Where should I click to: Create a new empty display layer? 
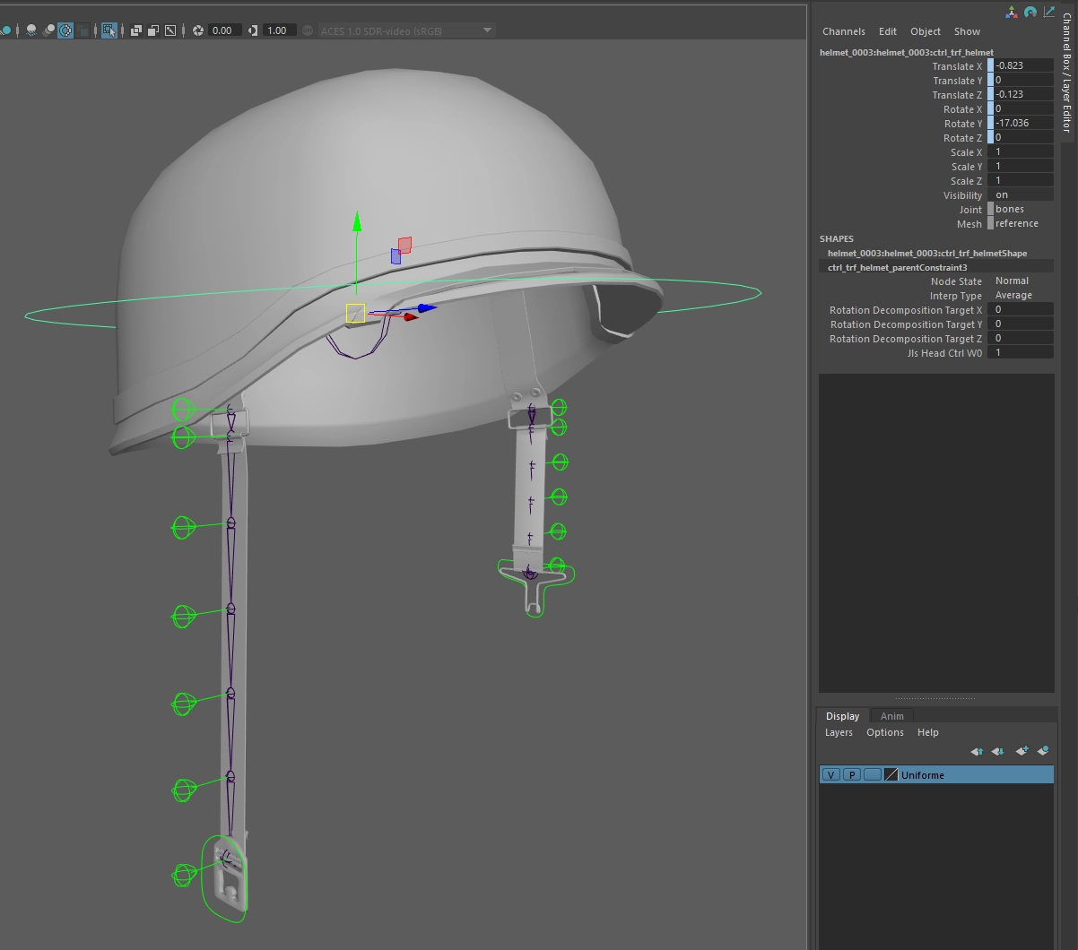coord(1021,751)
